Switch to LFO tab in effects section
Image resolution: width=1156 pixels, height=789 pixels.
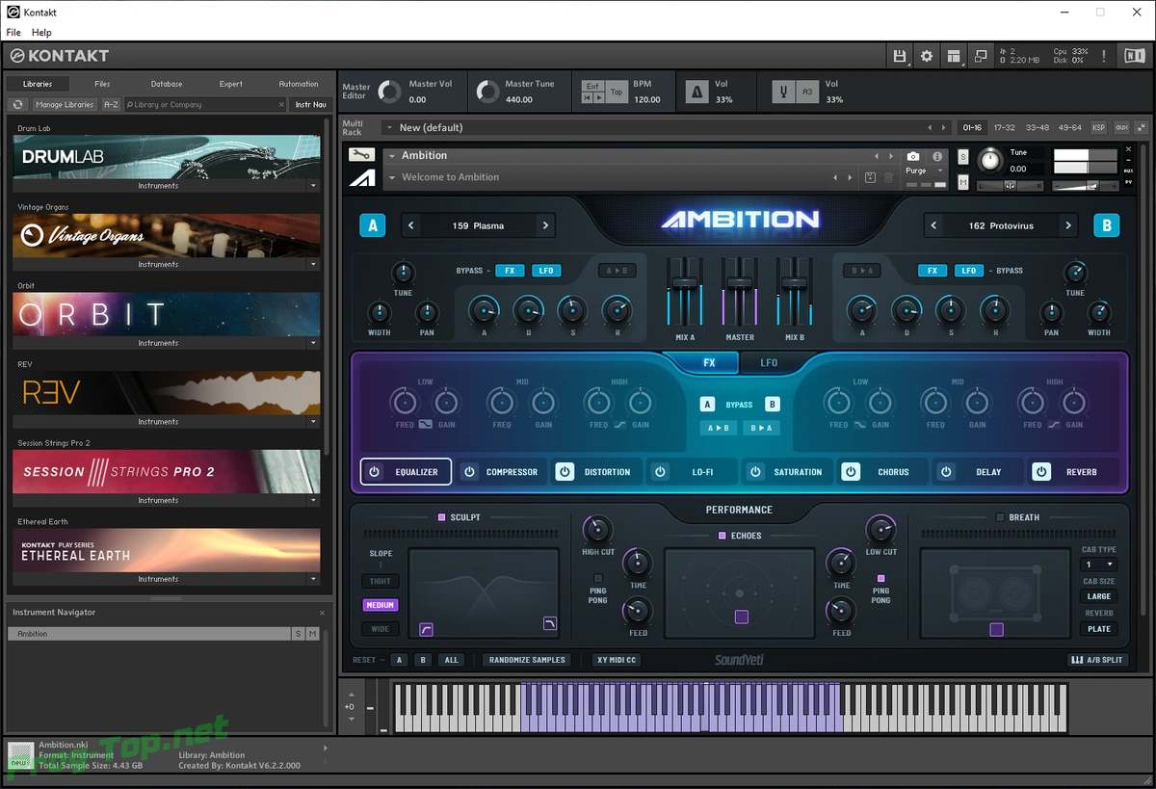click(x=769, y=363)
